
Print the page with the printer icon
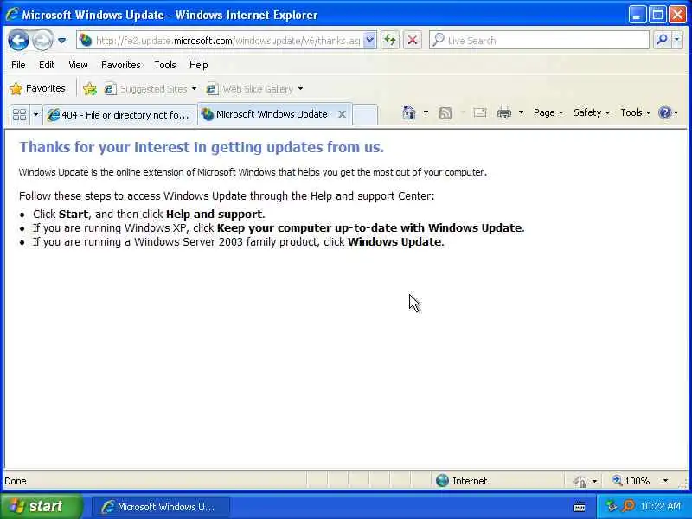[x=504, y=113]
